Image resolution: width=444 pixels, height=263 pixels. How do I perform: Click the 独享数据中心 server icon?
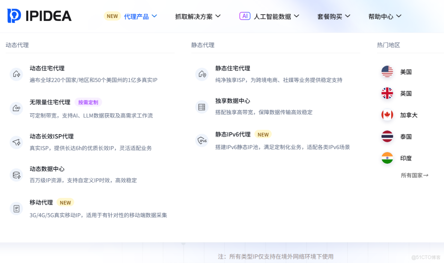tap(202, 106)
